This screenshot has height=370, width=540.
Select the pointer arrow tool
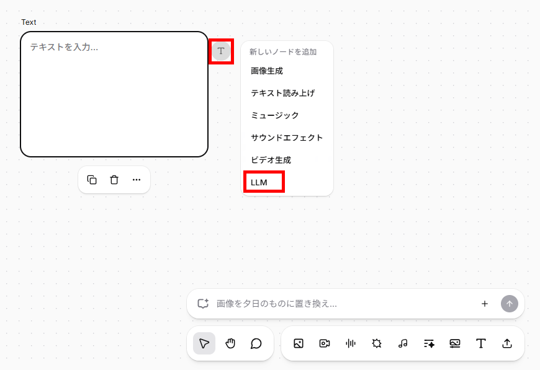204,343
